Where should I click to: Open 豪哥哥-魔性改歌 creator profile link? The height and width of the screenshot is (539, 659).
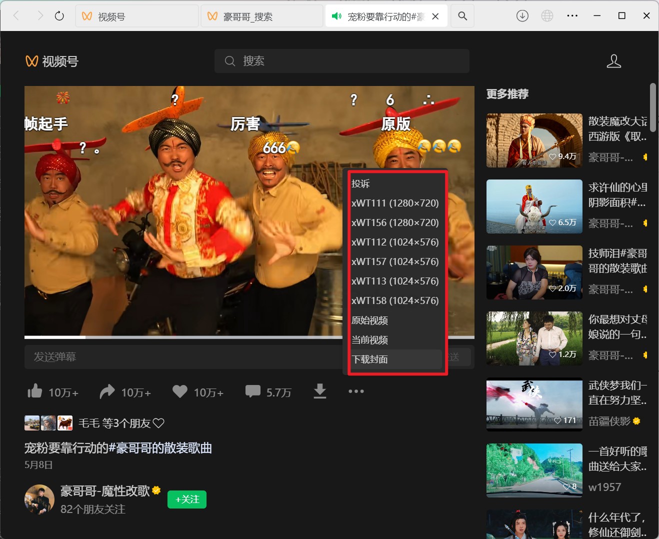click(105, 491)
